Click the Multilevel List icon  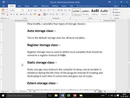[x=53, y=10]
